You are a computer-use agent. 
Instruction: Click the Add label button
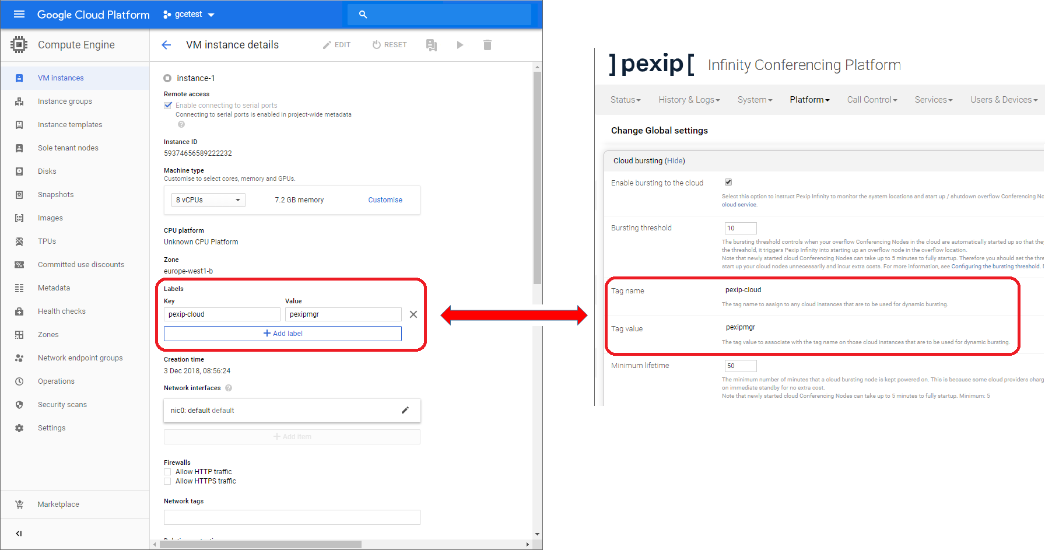tap(283, 334)
